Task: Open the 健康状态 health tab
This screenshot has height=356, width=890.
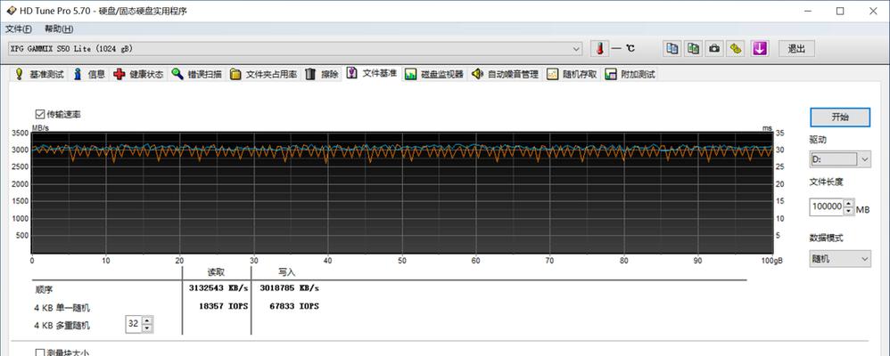Action: [x=138, y=74]
